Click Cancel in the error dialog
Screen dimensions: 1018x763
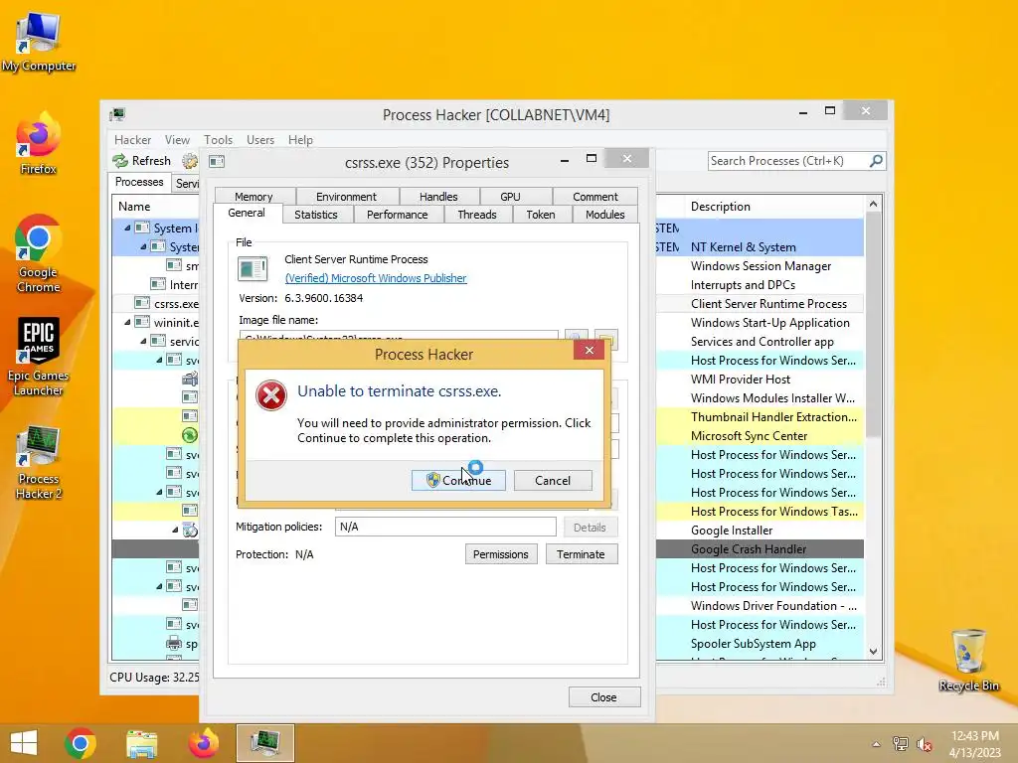553,480
